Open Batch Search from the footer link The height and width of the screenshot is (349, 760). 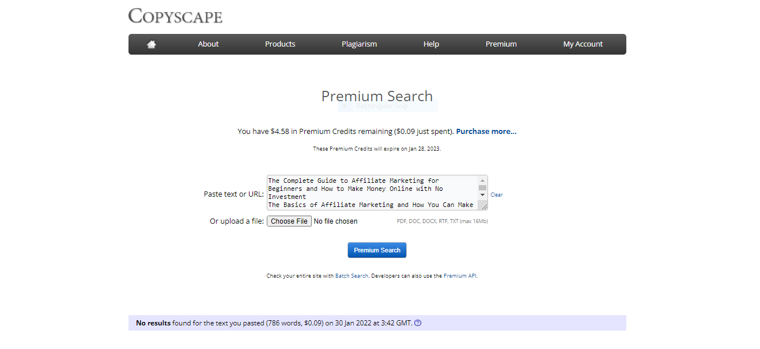point(351,275)
